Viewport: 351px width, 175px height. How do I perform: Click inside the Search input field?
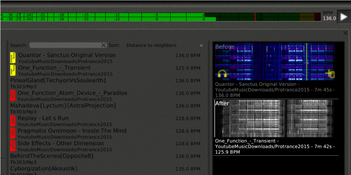click(x=68, y=45)
